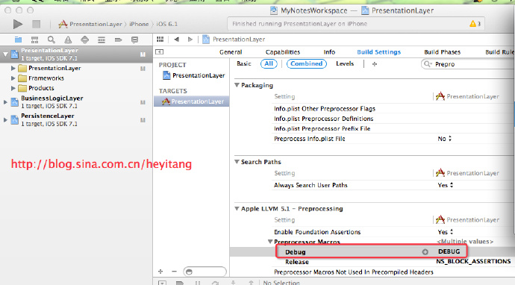The height and width of the screenshot is (285, 515).
Task: Switch to the Build Phases tab
Action: (442, 52)
